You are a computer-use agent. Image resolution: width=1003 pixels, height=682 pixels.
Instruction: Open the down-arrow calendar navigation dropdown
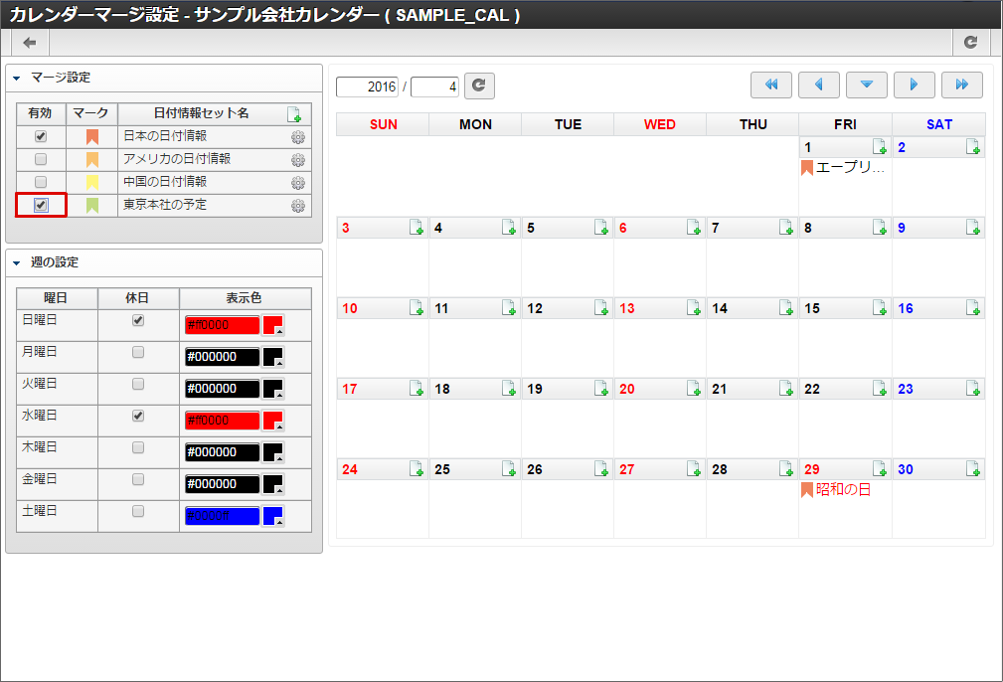tap(867, 85)
